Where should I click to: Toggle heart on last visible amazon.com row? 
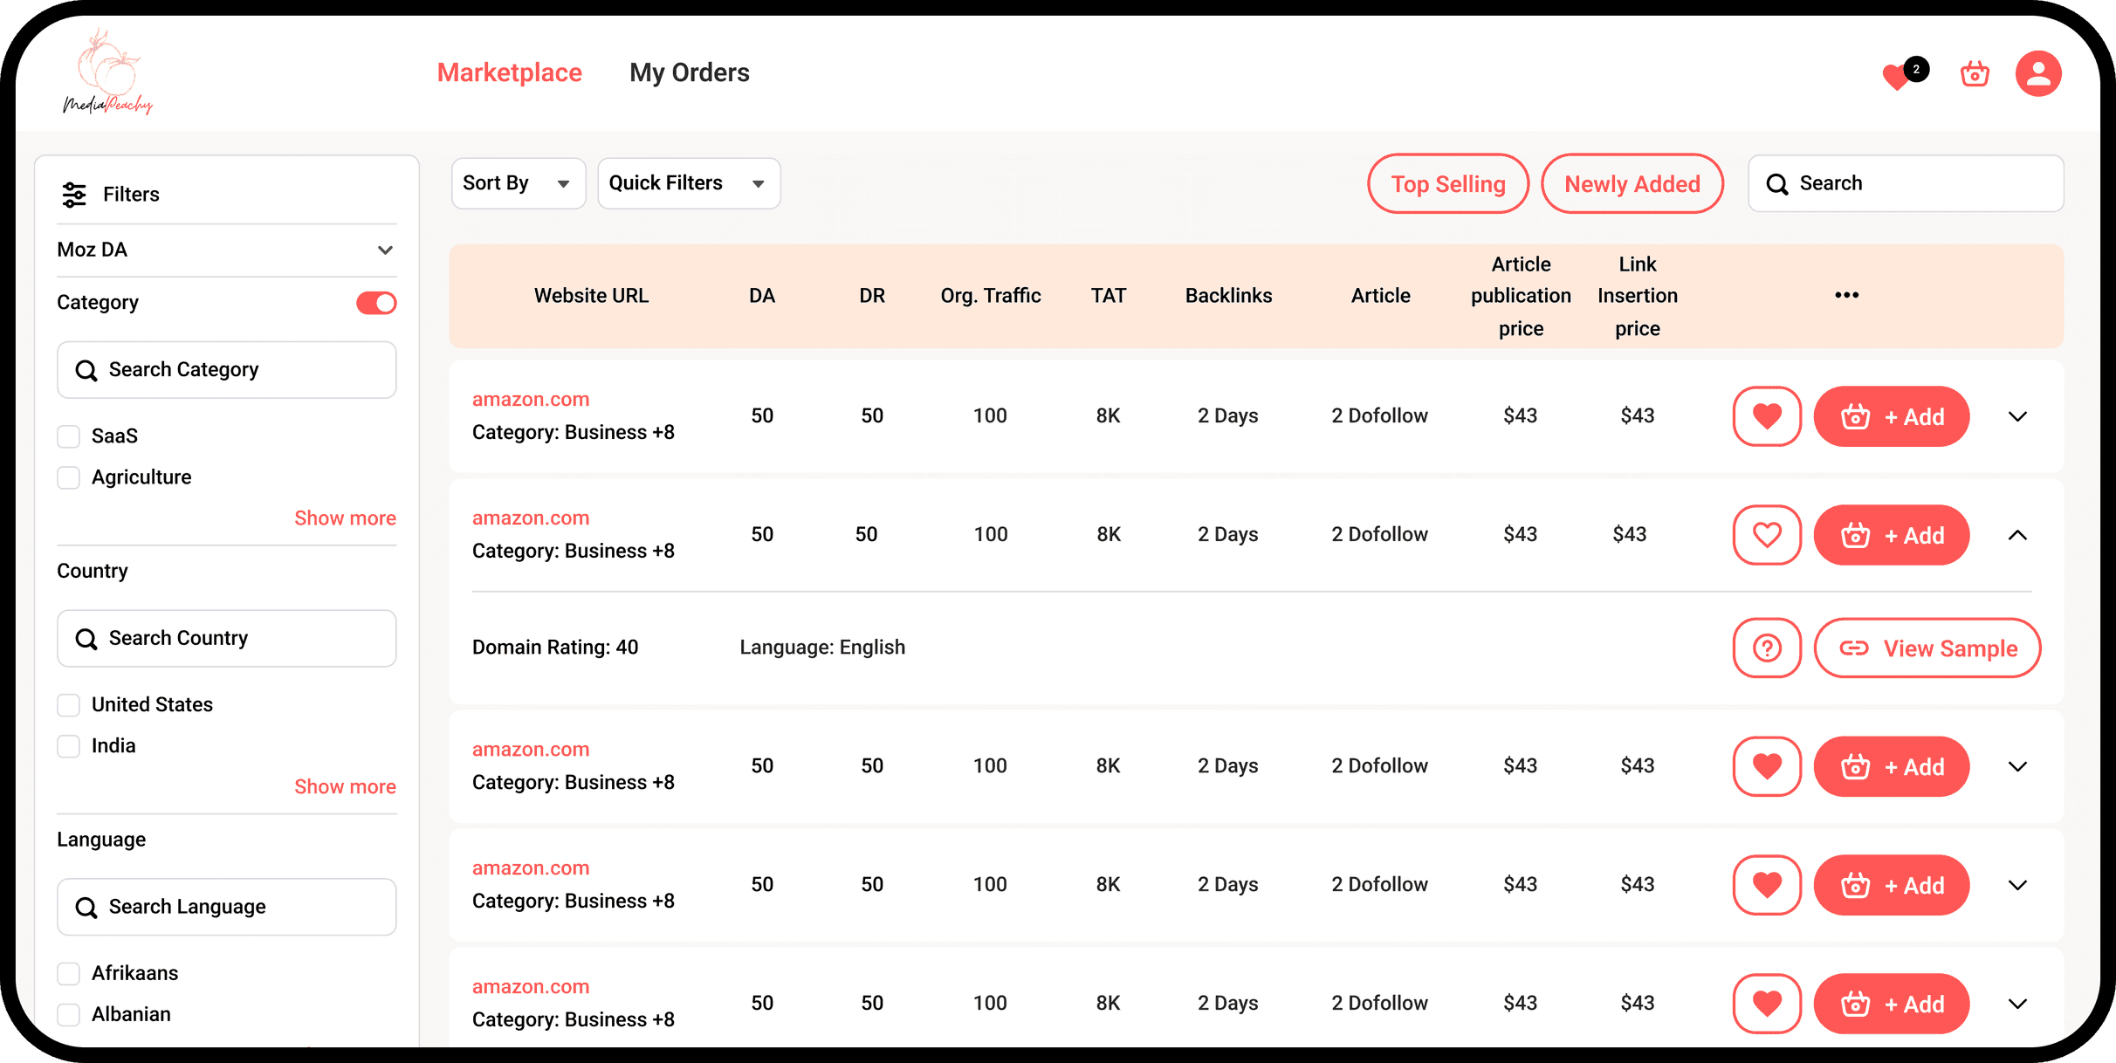click(x=1767, y=1004)
